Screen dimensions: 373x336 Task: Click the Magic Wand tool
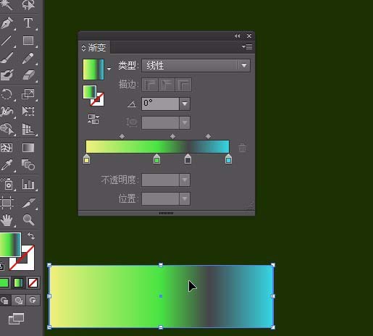click(7, 5)
